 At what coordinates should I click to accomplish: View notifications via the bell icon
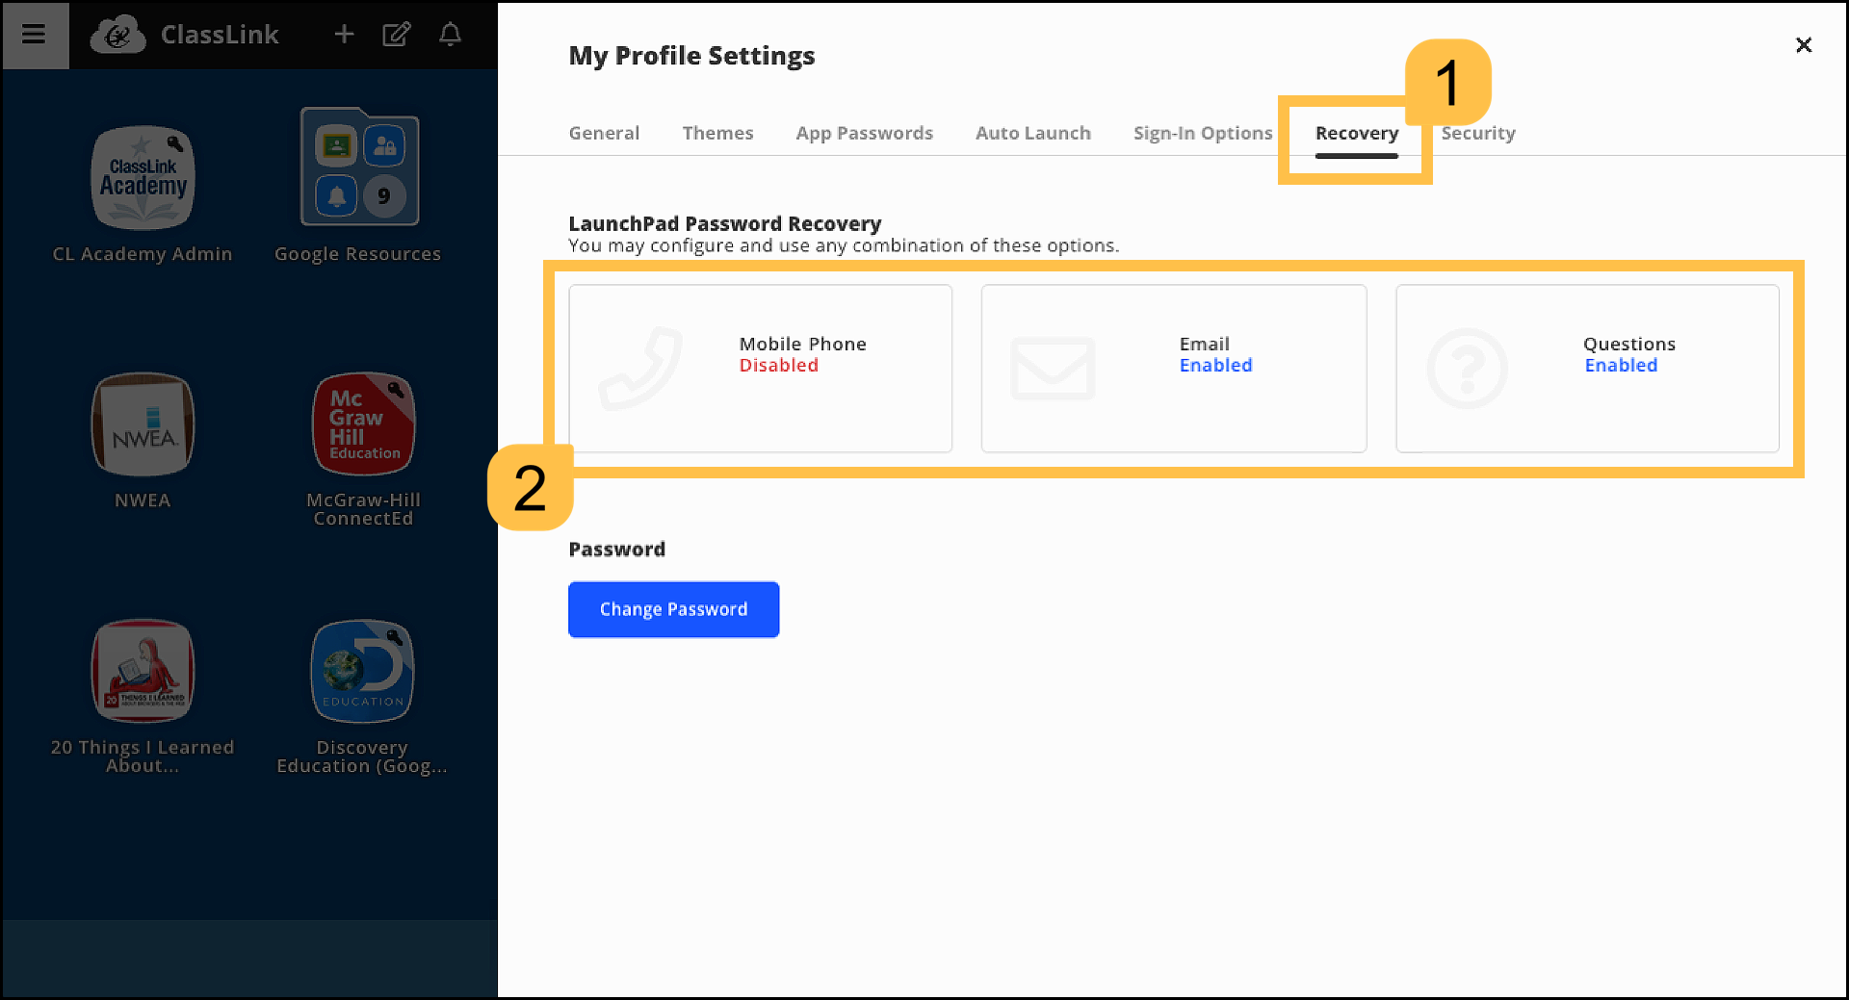click(449, 34)
